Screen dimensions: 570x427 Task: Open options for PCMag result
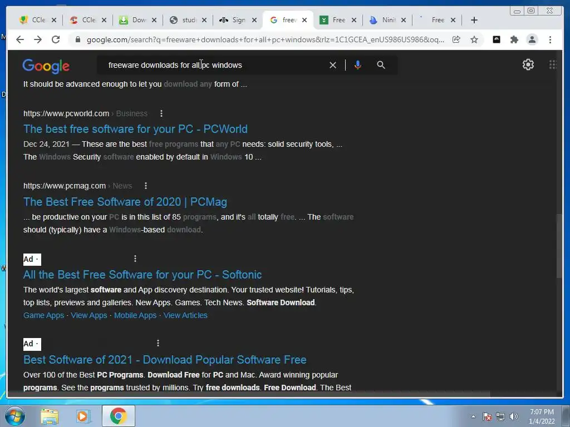coord(146,186)
